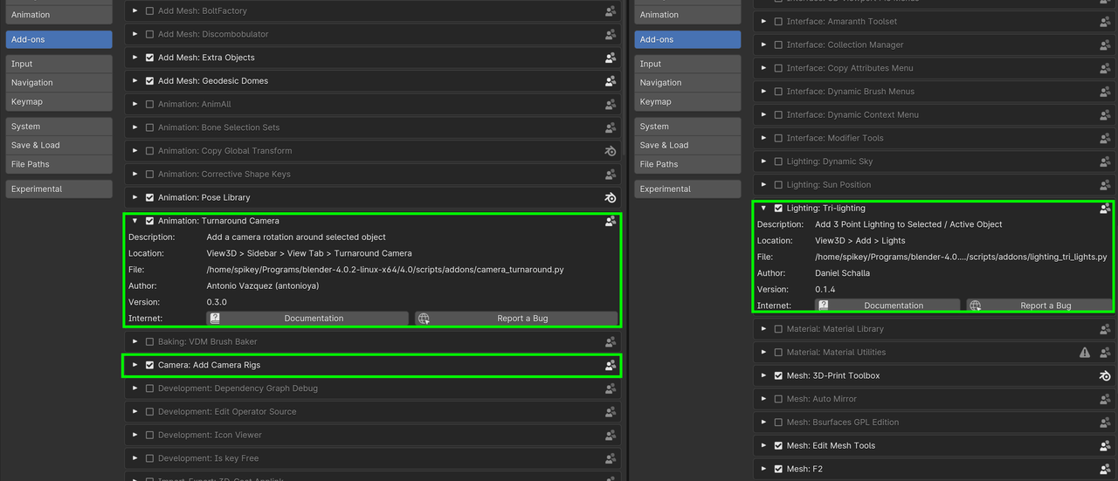This screenshot has height=481, width=1118.
Task: Select System tab in right preferences panel
Action: click(688, 127)
